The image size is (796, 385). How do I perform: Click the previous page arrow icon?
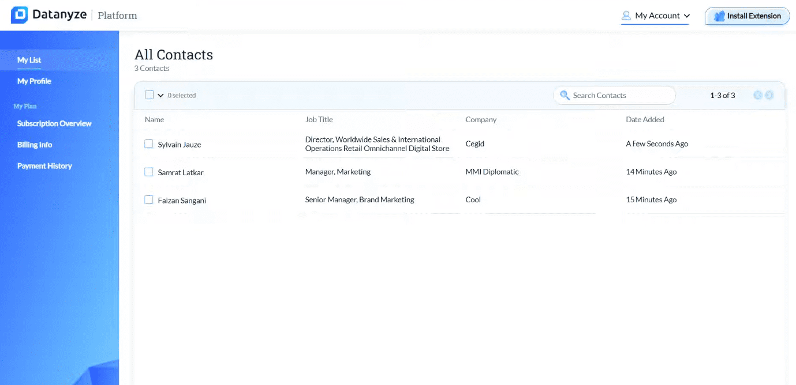point(758,95)
